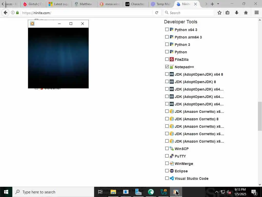Image resolution: width=262 pixels, height=197 pixels.
Task: Check the Visual Studio Code checkbox
Action: click(x=167, y=178)
